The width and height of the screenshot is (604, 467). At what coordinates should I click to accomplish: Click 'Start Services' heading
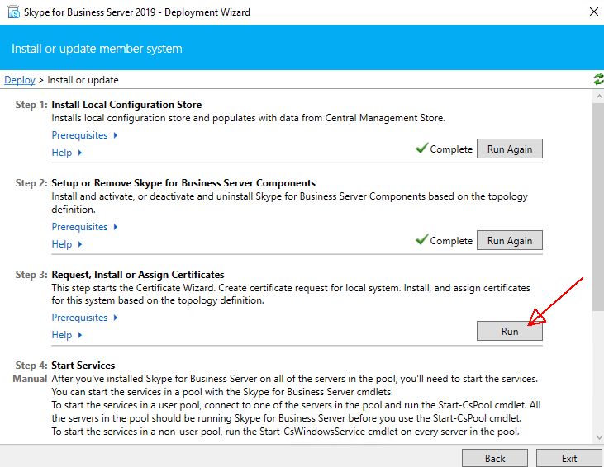click(83, 365)
